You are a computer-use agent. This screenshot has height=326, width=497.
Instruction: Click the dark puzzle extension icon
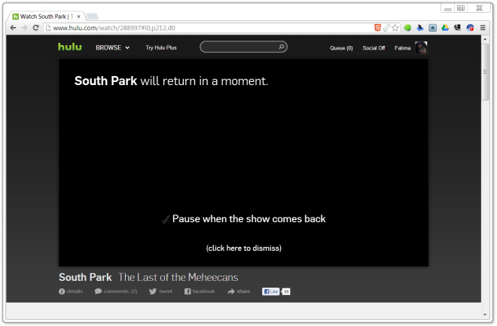point(457,28)
